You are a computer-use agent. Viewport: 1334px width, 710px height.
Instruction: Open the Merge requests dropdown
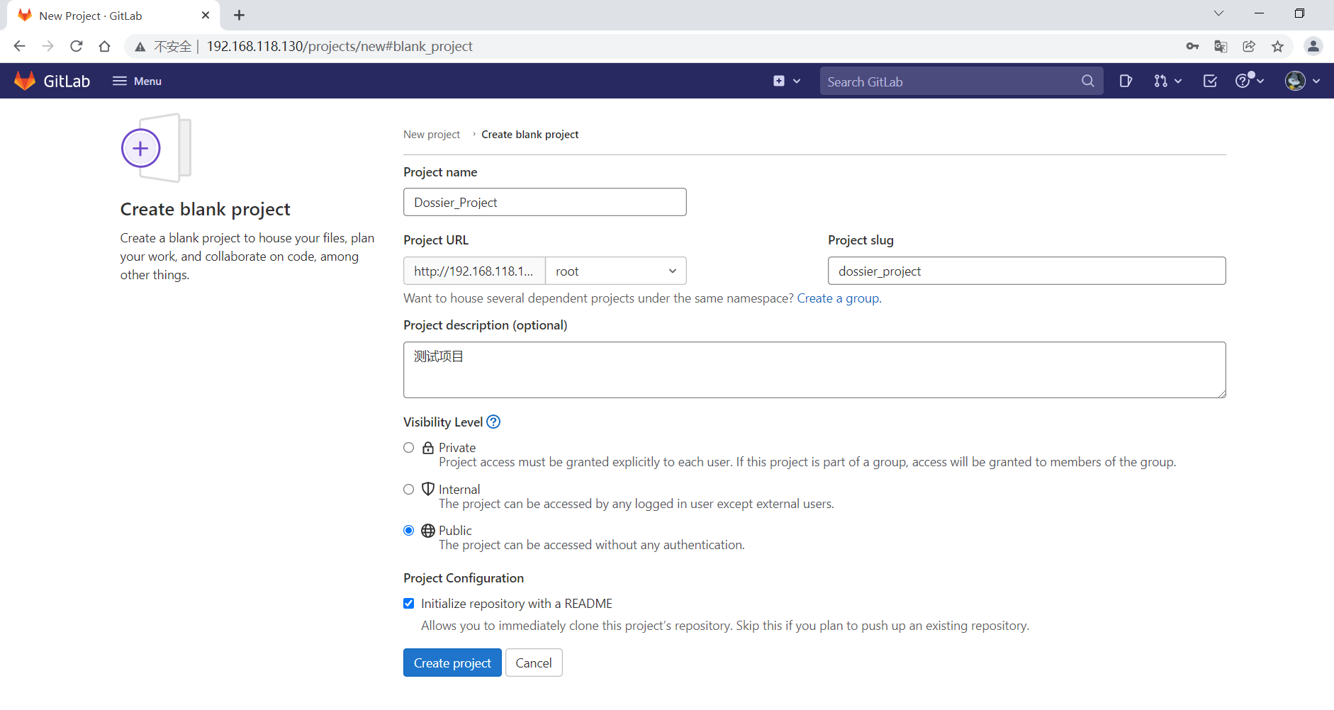tap(1167, 81)
